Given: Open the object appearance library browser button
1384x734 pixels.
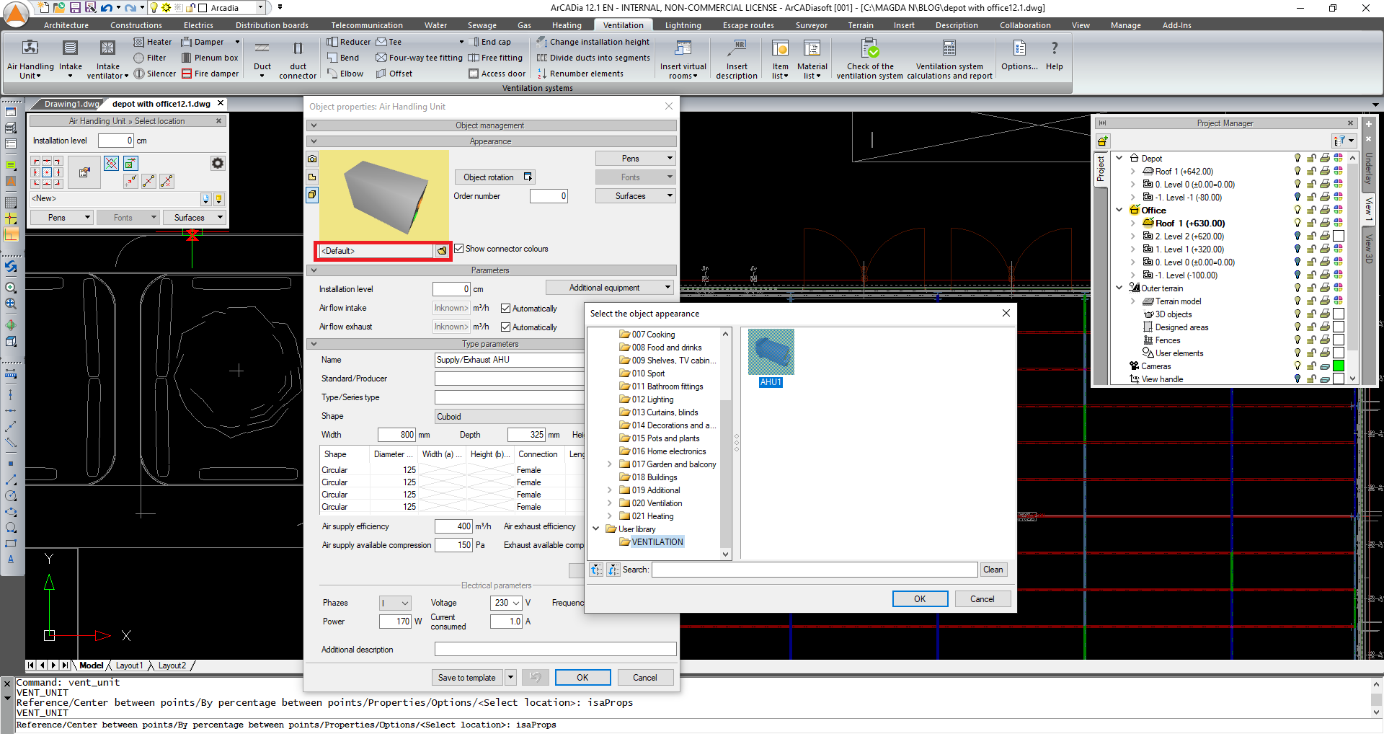Looking at the screenshot, I should coord(442,251).
